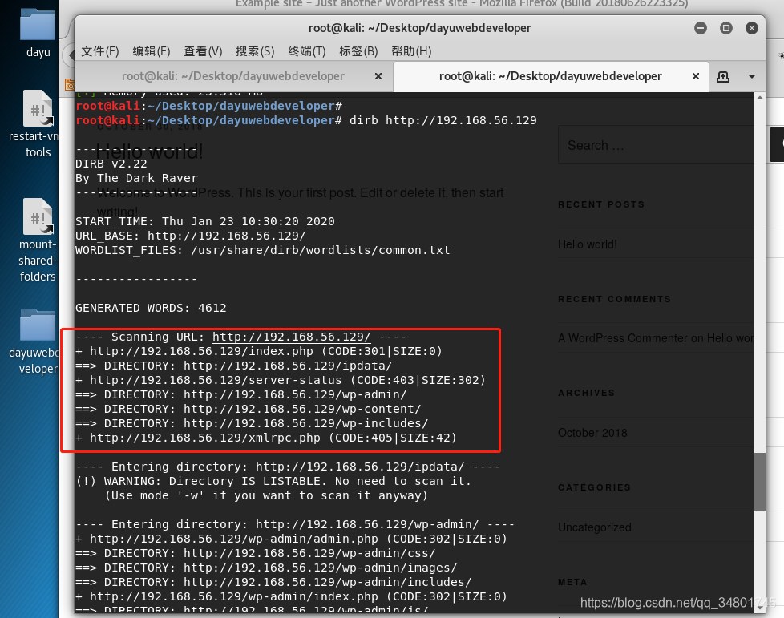Switch to the first terminal tab

click(233, 76)
